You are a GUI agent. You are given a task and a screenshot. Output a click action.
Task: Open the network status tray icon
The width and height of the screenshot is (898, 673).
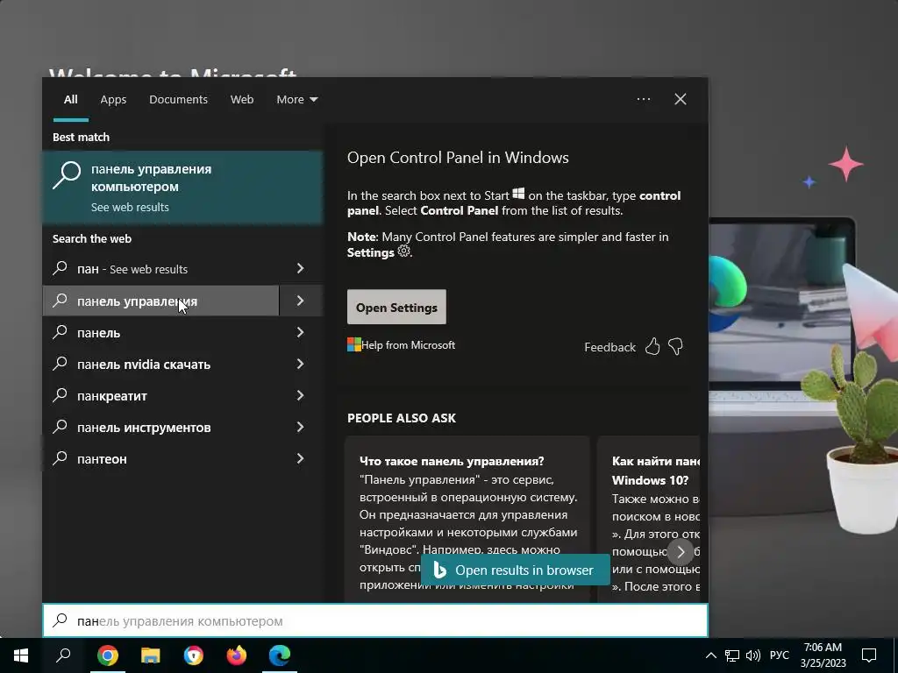731,655
